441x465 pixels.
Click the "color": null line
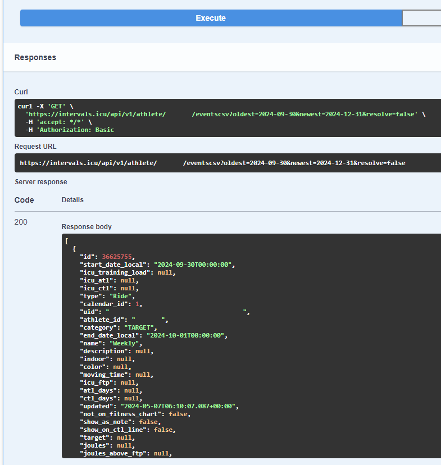pyautogui.click(x=106, y=367)
